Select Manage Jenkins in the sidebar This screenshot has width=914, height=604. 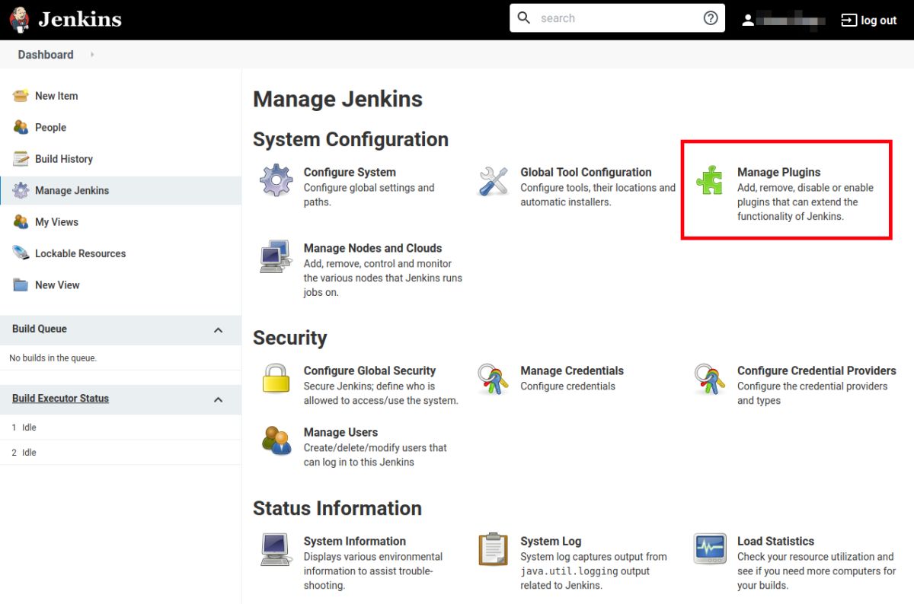point(72,190)
